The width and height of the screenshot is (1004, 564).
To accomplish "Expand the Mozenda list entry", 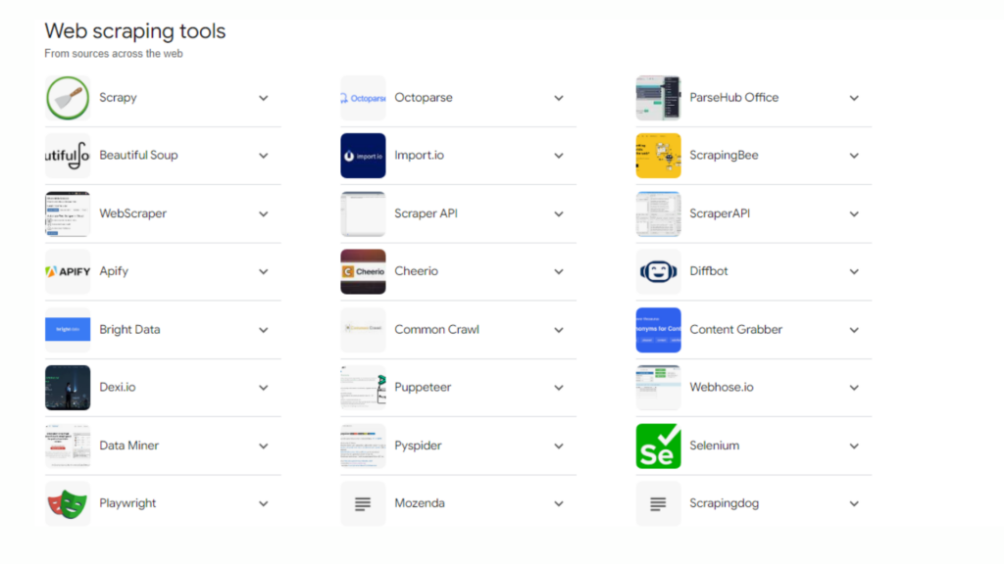I will tap(559, 503).
